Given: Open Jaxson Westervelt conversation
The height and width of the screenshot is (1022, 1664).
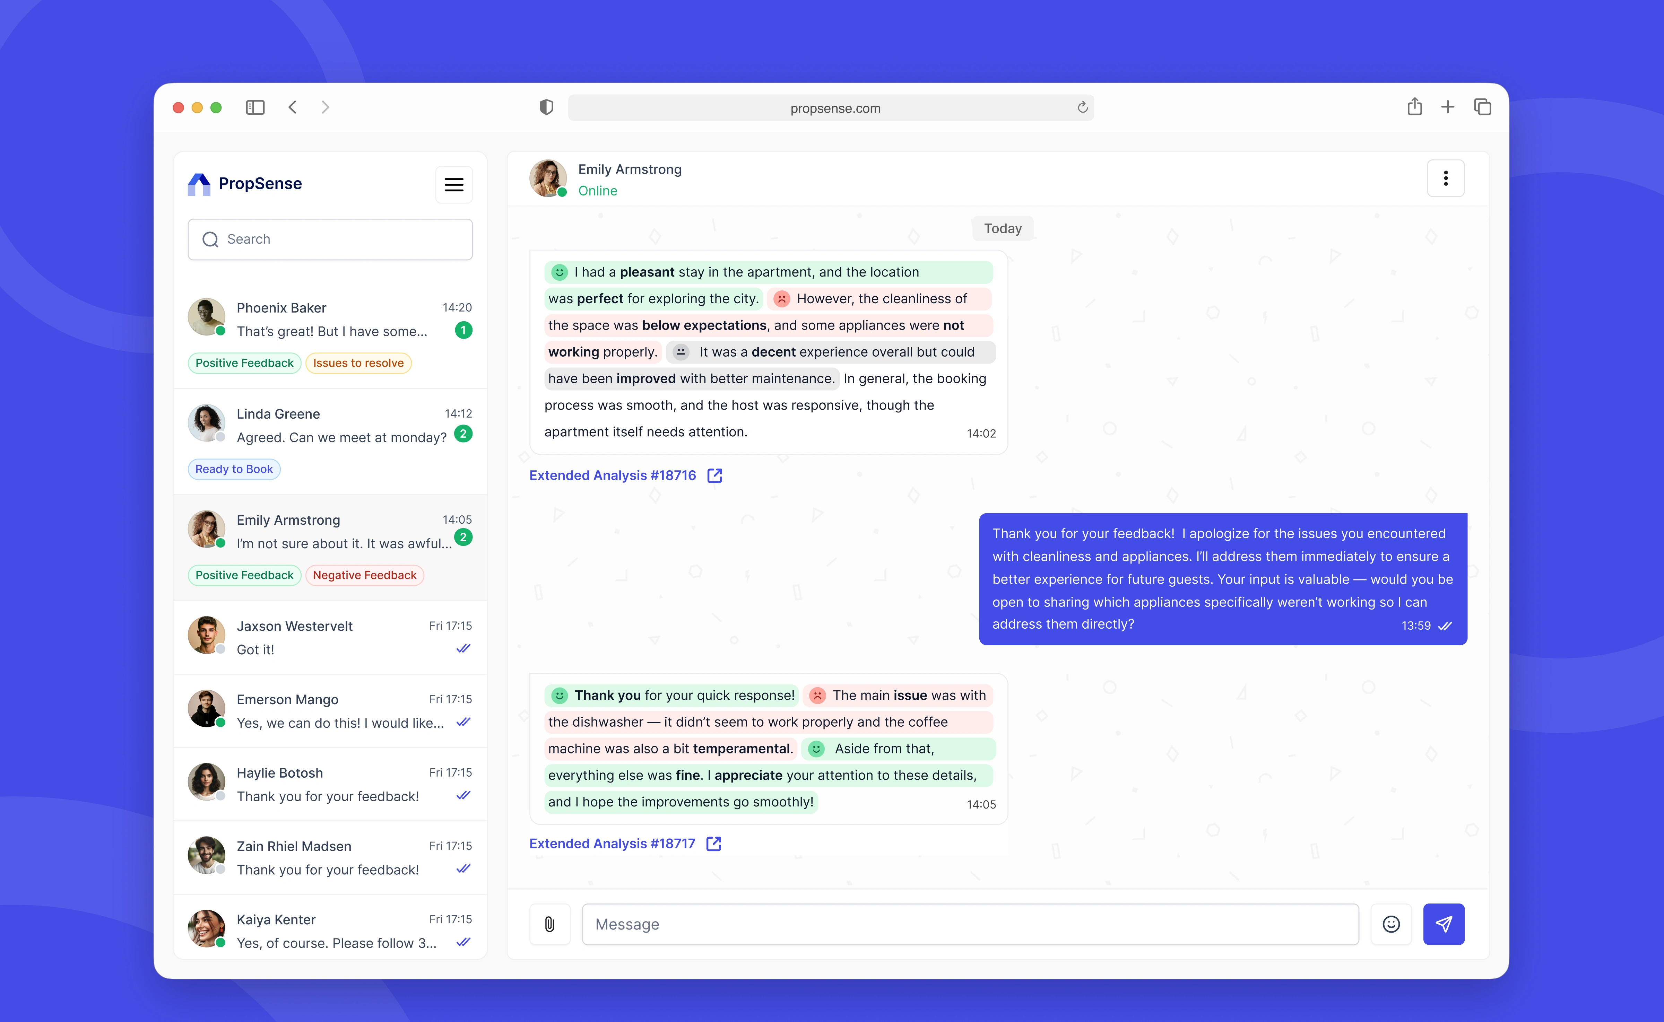Looking at the screenshot, I should click(x=330, y=637).
